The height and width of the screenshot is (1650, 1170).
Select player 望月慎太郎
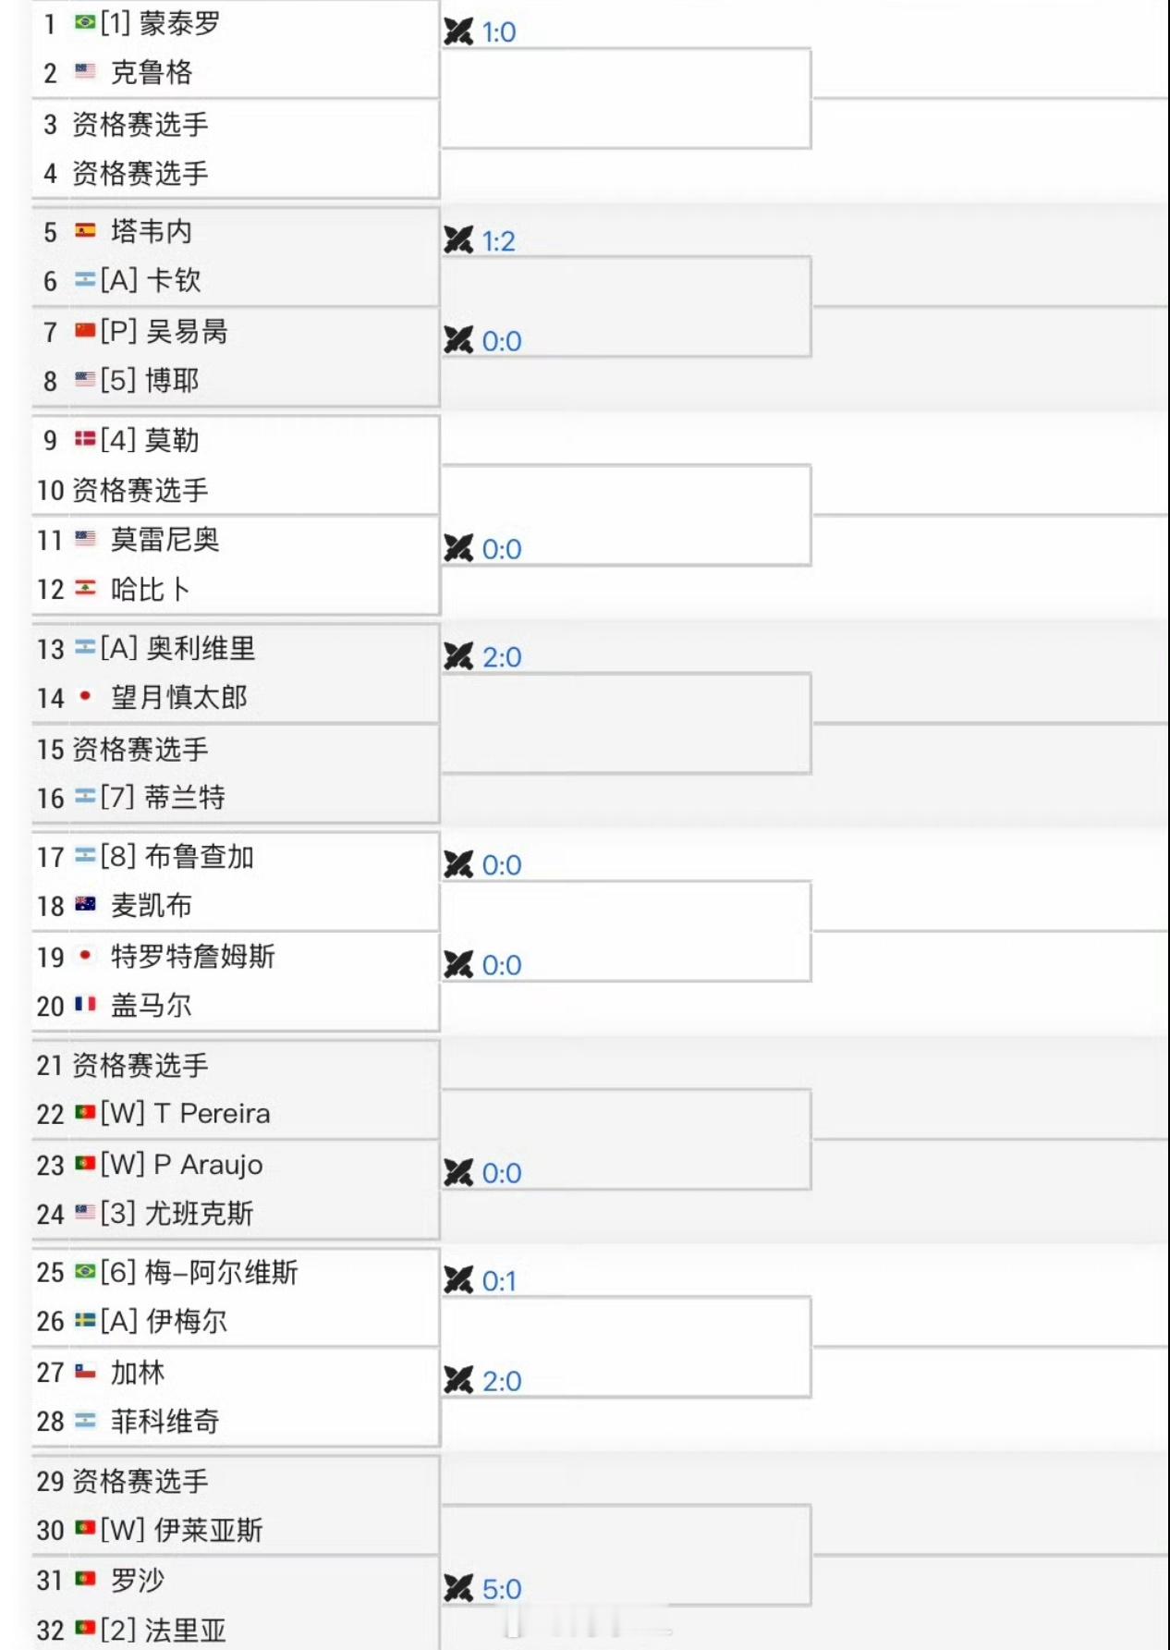coord(179,697)
